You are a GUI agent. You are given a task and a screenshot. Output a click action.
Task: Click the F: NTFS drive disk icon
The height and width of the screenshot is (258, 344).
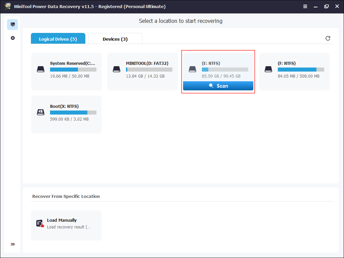[268, 69]
